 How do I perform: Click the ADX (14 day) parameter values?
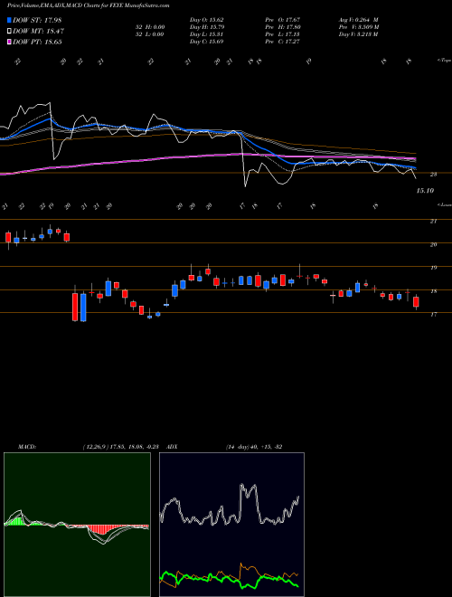pyautogui.click(x=254, y=447)
